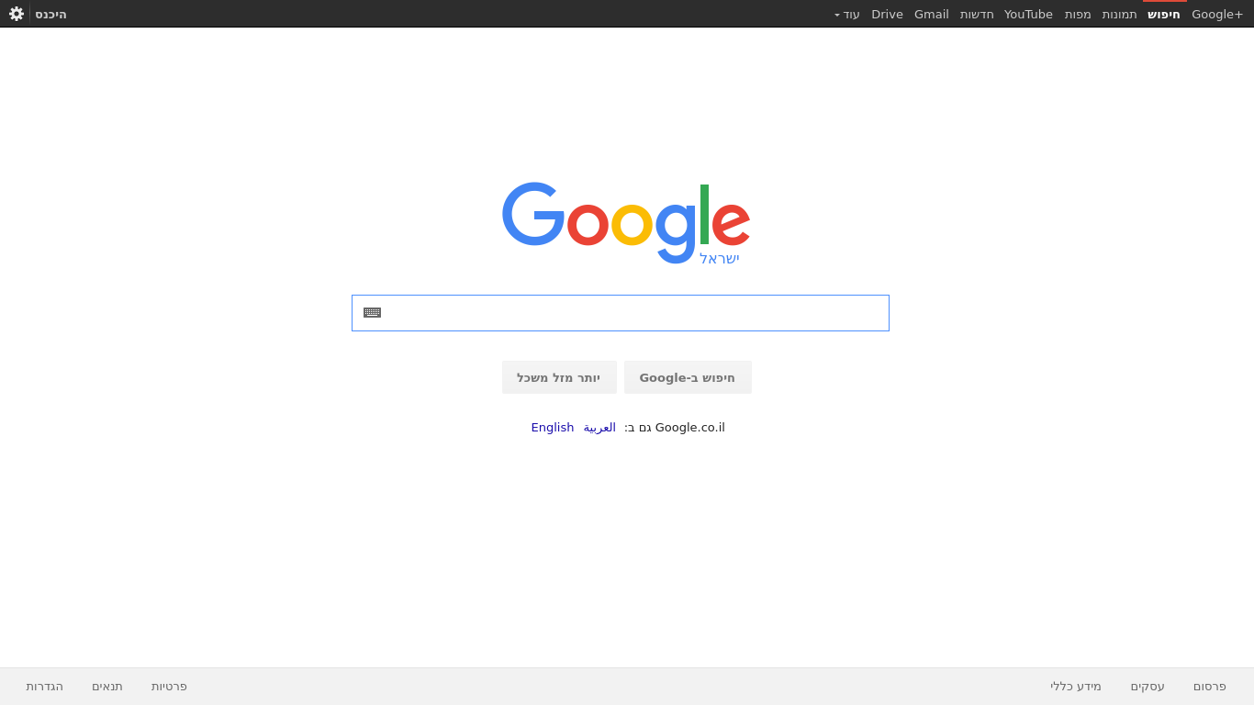This screenshot has height=705, width=1254.
Task: Click חיפוש ב-Google search button
Action: pyautogui.click(x=688, y=377)
